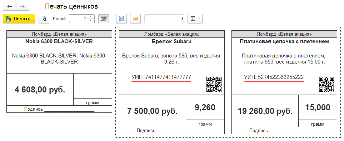Select the Брелок Subaru title cell
This screenshot has height=141, width=344.
pos(172,45)
